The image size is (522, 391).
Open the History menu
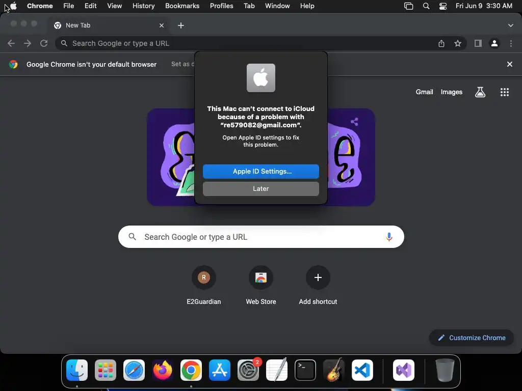tap(143, 6)
